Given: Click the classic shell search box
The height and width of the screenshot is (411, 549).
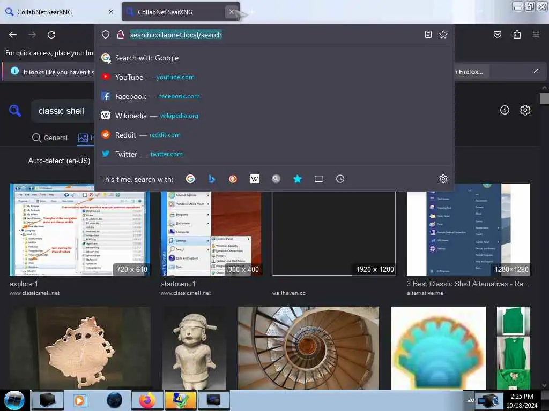Looking at the screenshot, I should click(63, 111).
